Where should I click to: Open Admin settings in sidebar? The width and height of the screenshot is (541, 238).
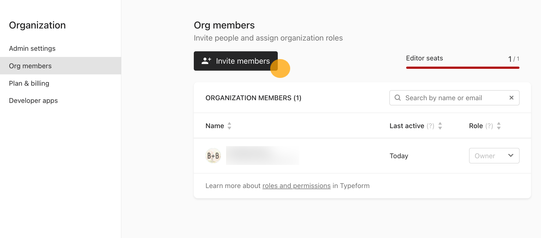[32, 48]
